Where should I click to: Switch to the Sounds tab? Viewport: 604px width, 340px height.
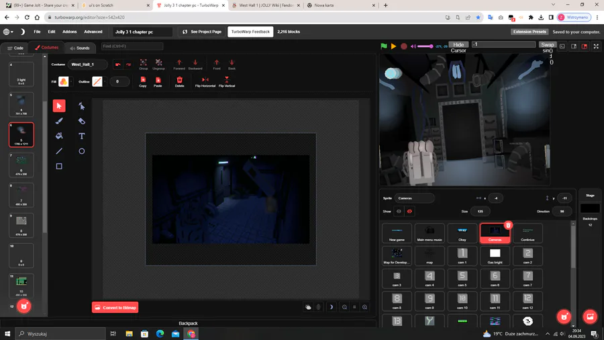[80, 48]
